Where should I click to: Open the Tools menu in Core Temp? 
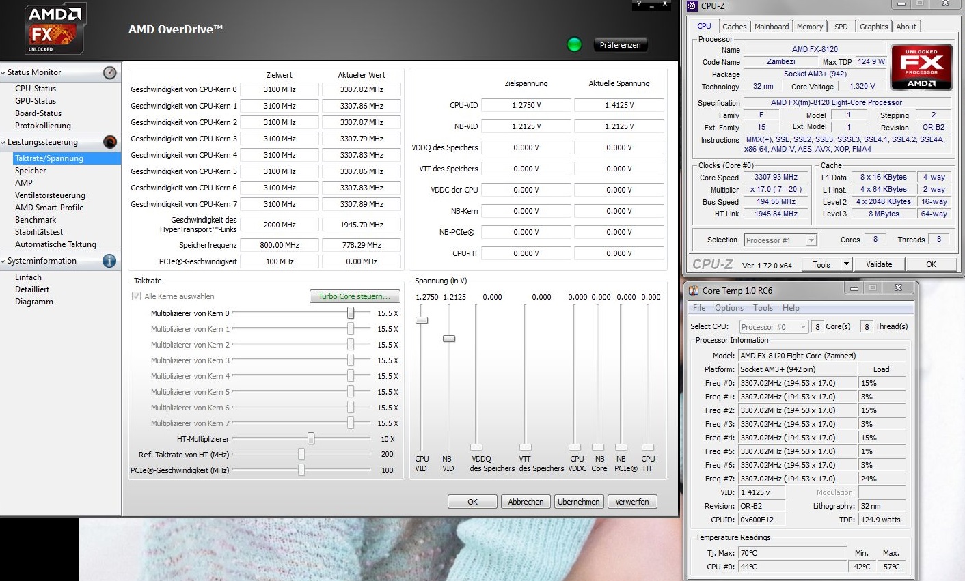point(763,308)
